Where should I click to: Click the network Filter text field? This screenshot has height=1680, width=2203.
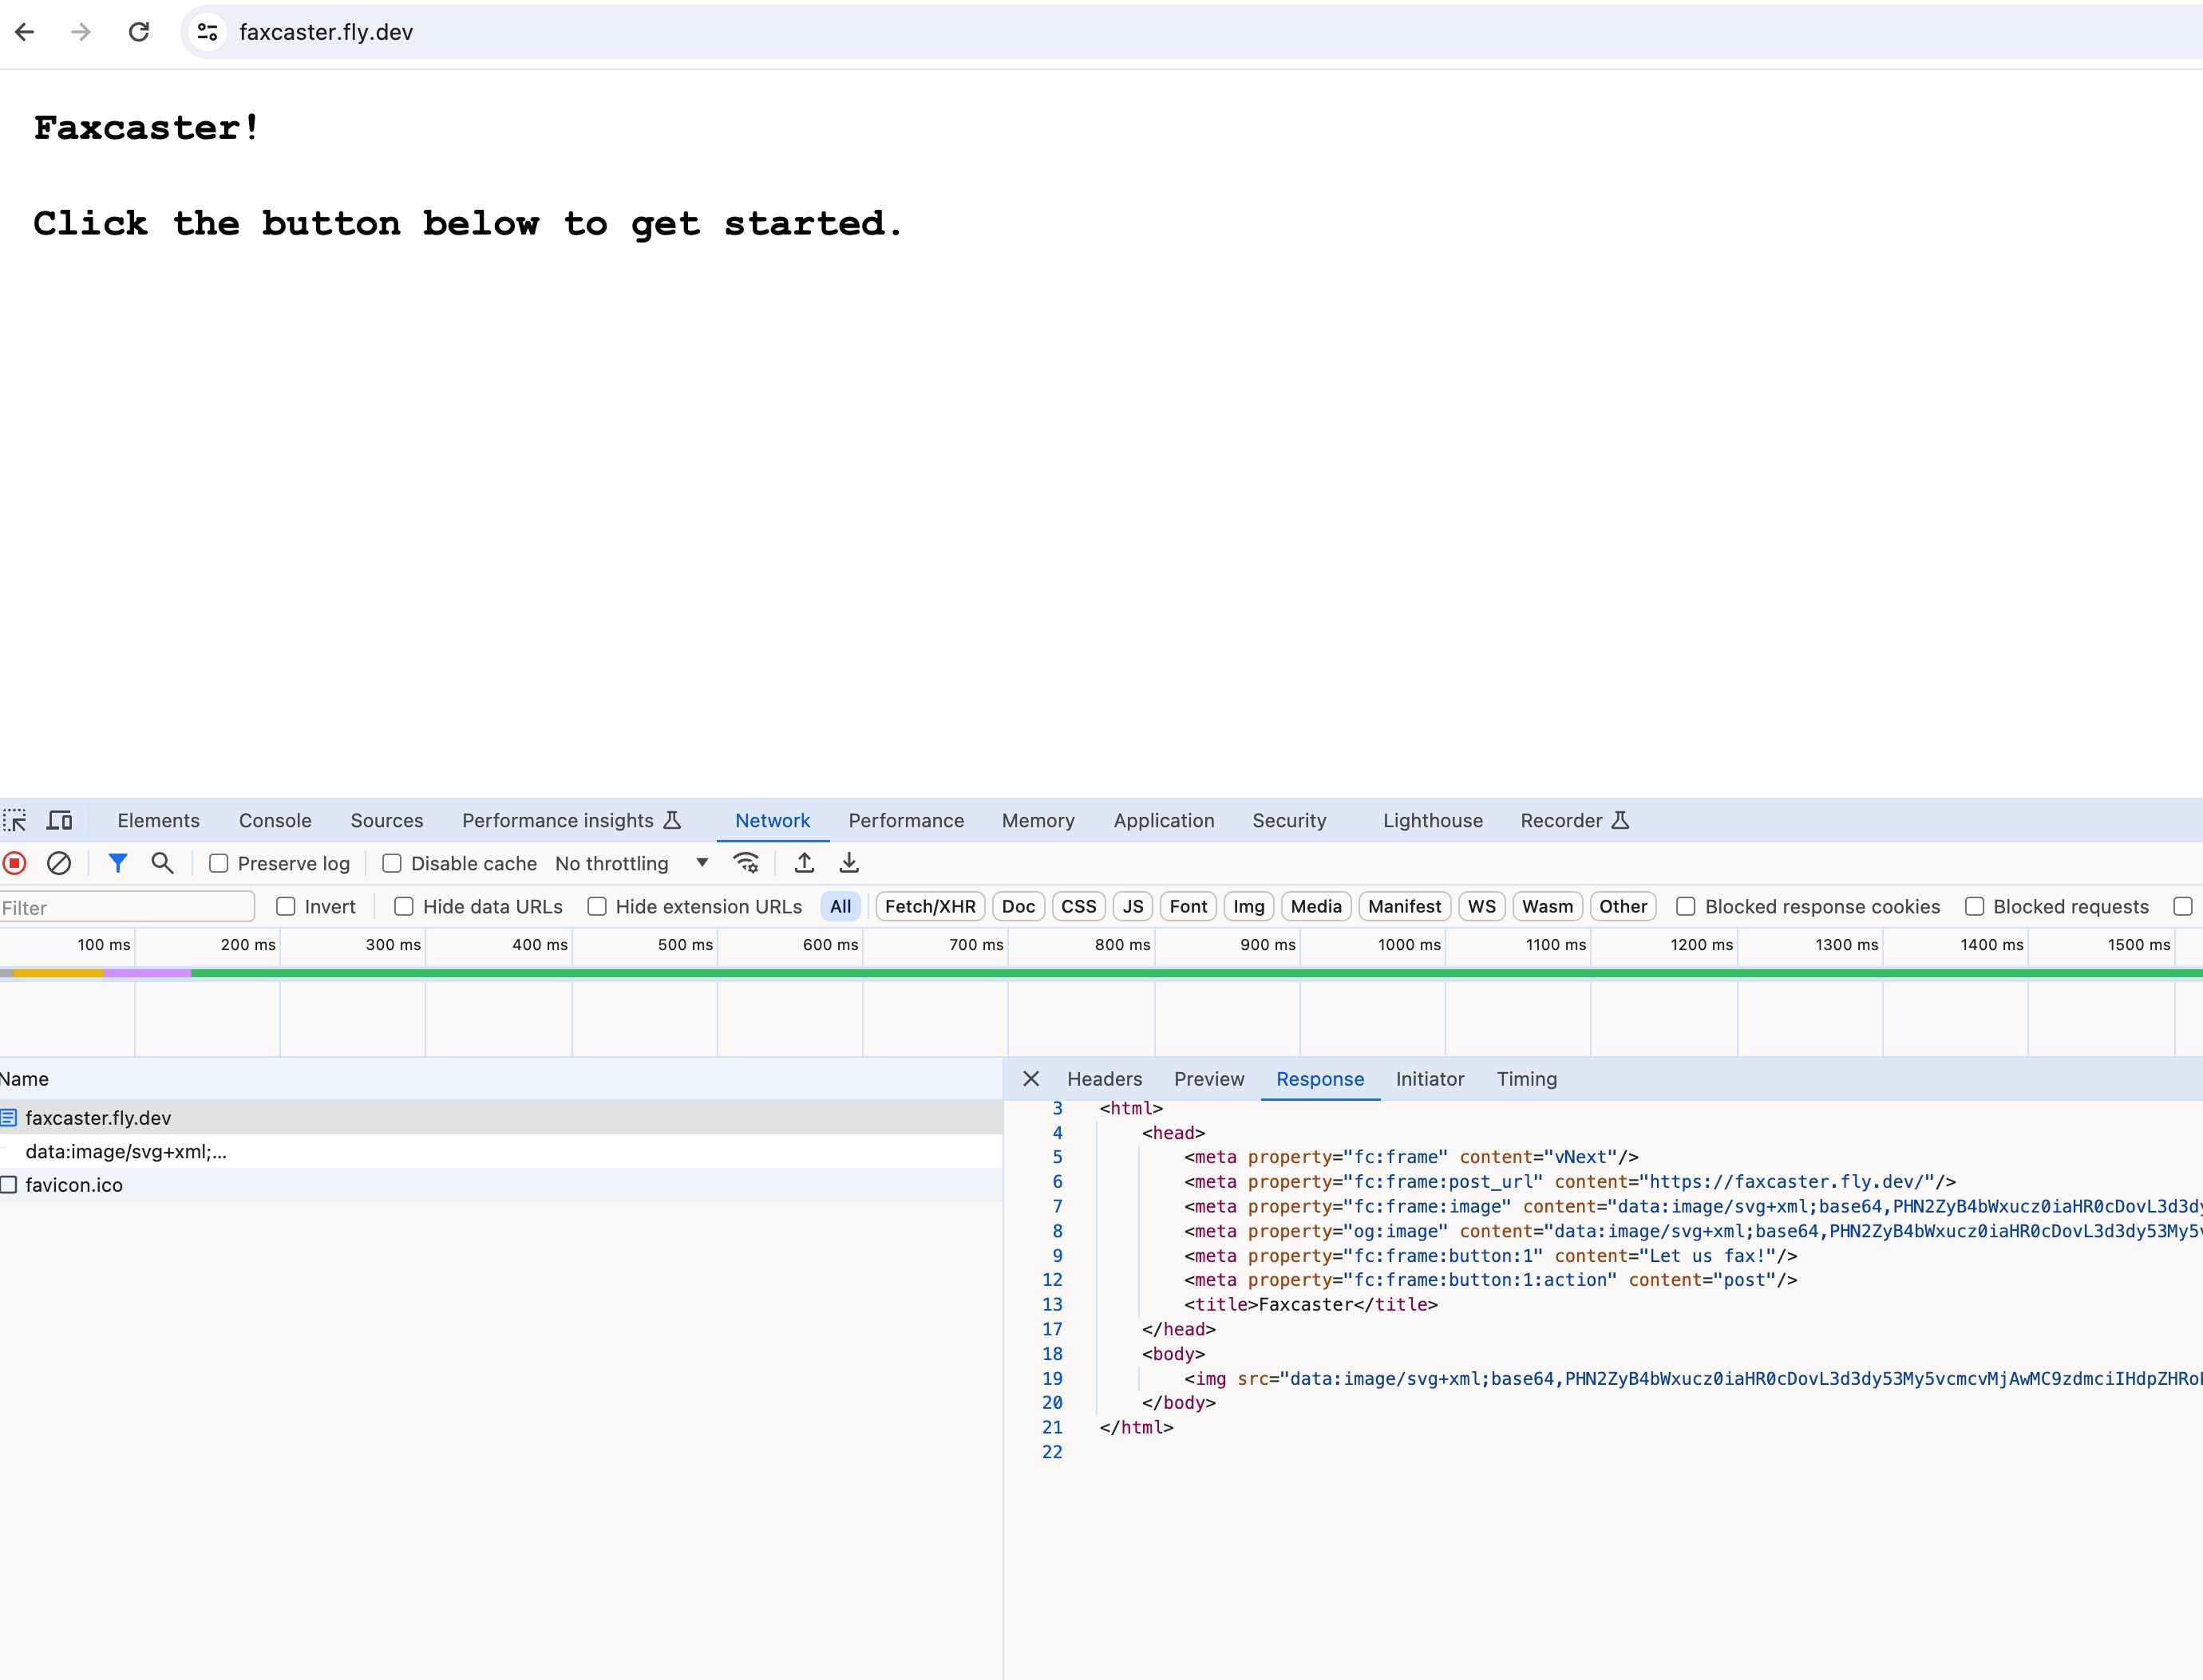coord(126,907)
